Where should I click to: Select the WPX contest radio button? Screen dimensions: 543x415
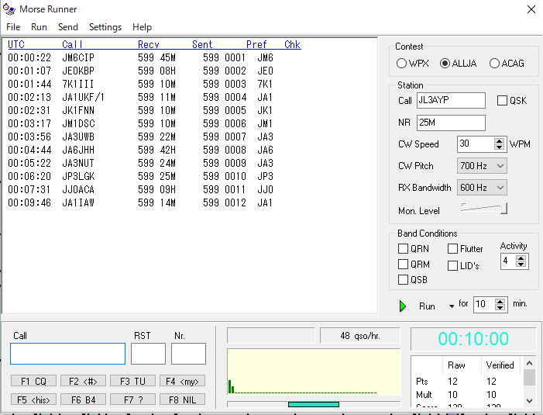tap(401, 64)
